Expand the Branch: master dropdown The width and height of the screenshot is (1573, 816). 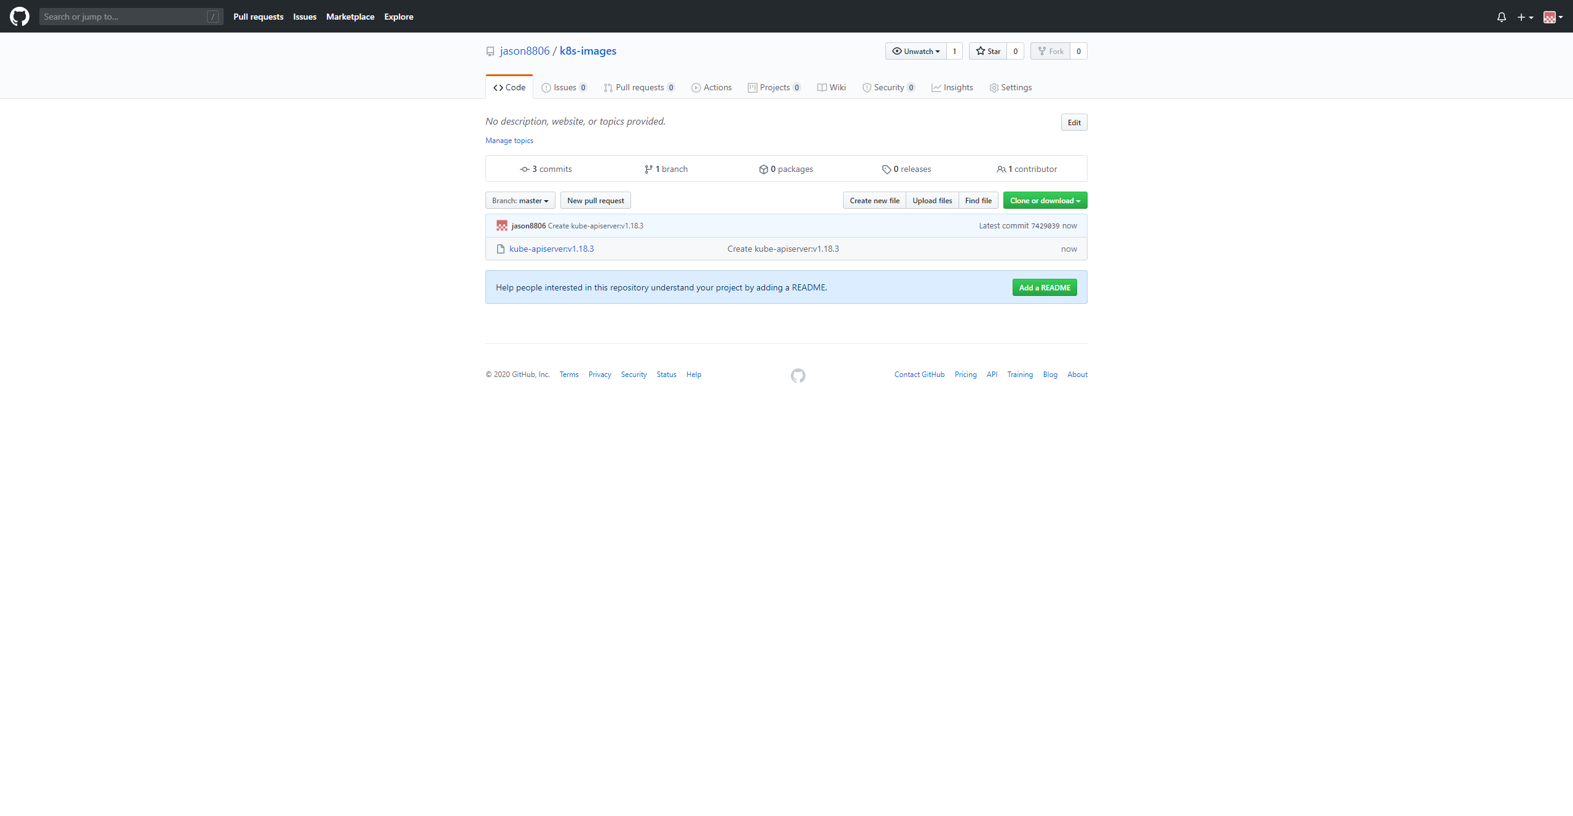[x=520, y=200]
